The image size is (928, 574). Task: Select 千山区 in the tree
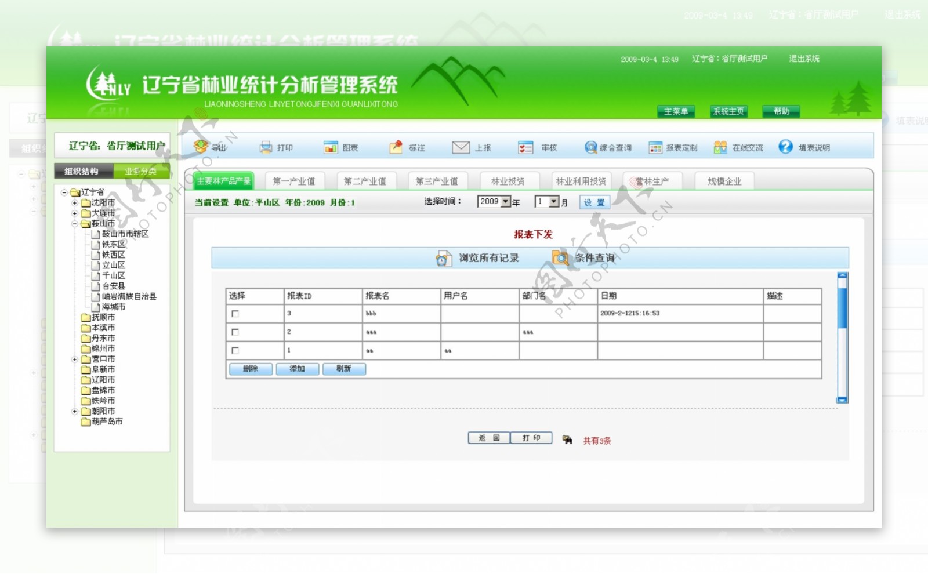pos(114,276)
